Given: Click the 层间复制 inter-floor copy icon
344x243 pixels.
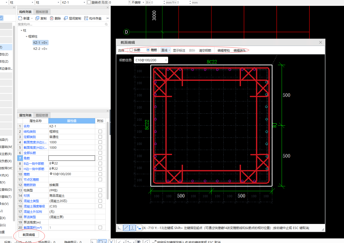Looking at the screenshot, I should [66, 18].
